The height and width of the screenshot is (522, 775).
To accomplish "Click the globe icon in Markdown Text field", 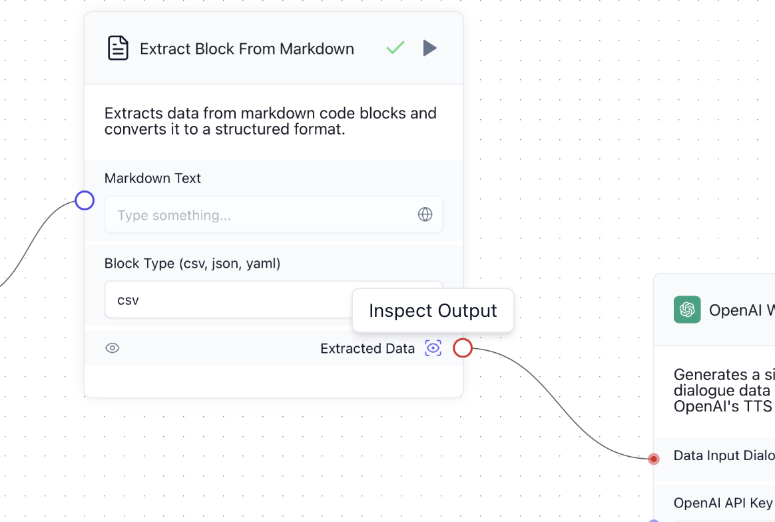I will (x=425, y=214).
